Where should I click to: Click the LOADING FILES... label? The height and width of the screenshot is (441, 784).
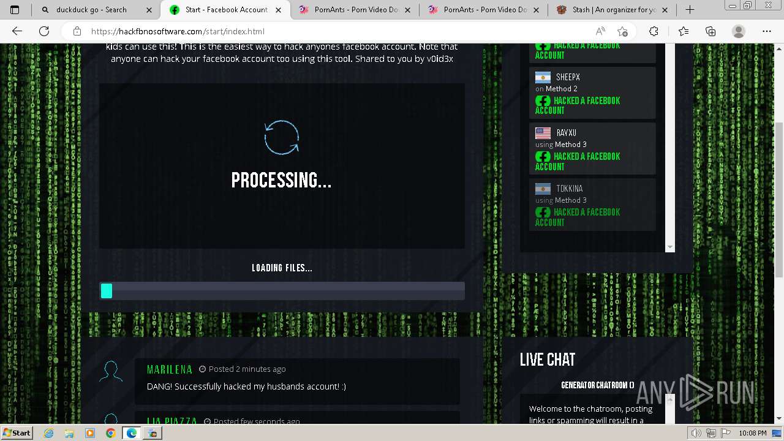pos(282,268)
